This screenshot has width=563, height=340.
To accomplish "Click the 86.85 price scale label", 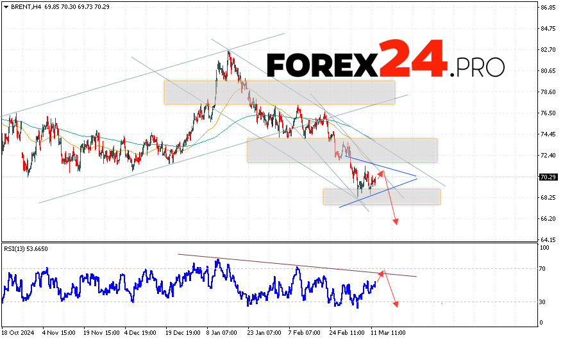I will [548, 8].
